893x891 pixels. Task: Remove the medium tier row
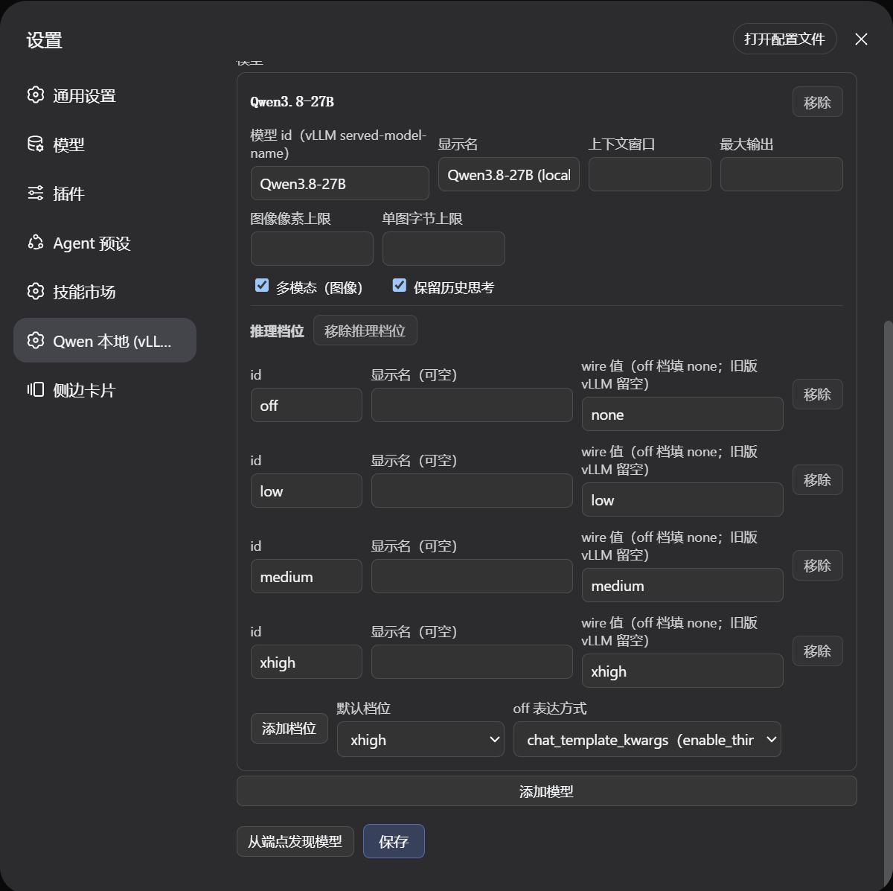click(x=817, y=566)
